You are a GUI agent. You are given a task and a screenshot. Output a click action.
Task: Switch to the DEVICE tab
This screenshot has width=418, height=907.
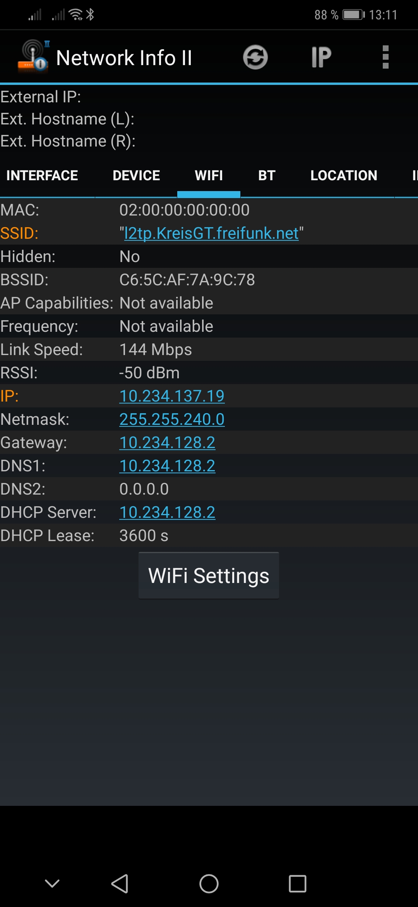click(136, 176)
